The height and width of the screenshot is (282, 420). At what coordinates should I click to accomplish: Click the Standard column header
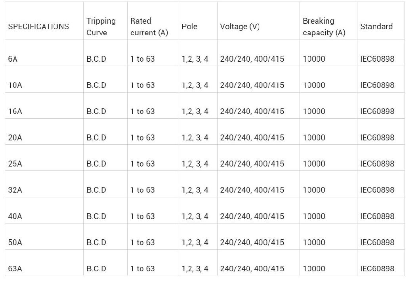click(376, 26)
